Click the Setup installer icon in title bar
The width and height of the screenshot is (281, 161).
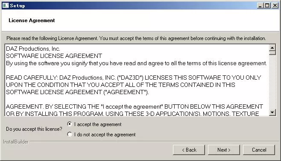(5, 6)
